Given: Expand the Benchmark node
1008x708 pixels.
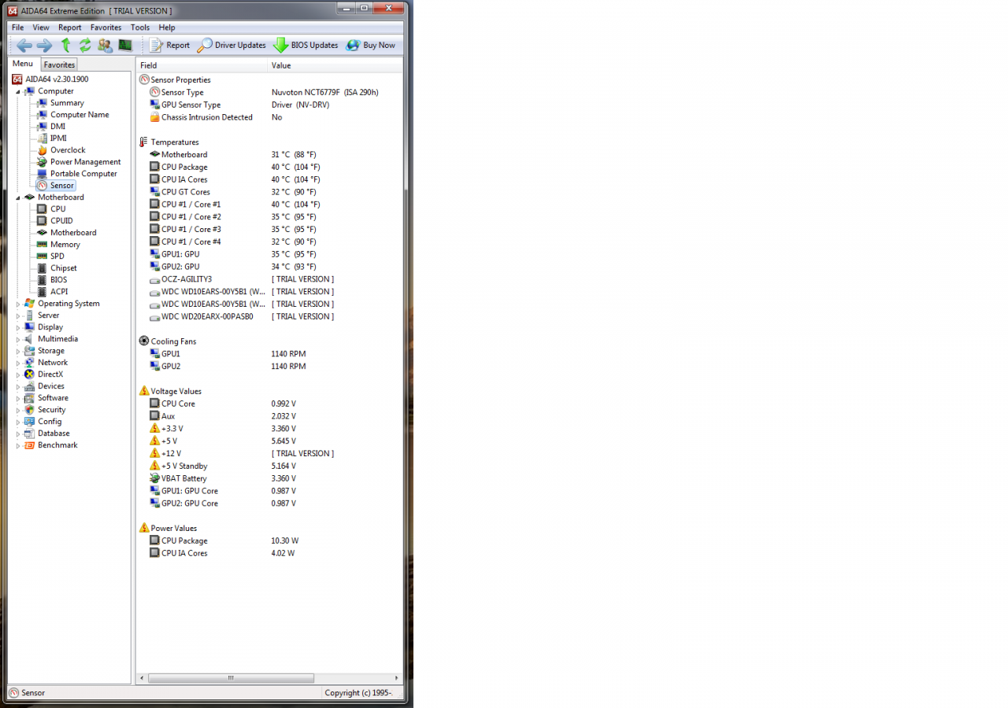Looking at the screenshot, I should pyautogui.click(x=18, y=445).
